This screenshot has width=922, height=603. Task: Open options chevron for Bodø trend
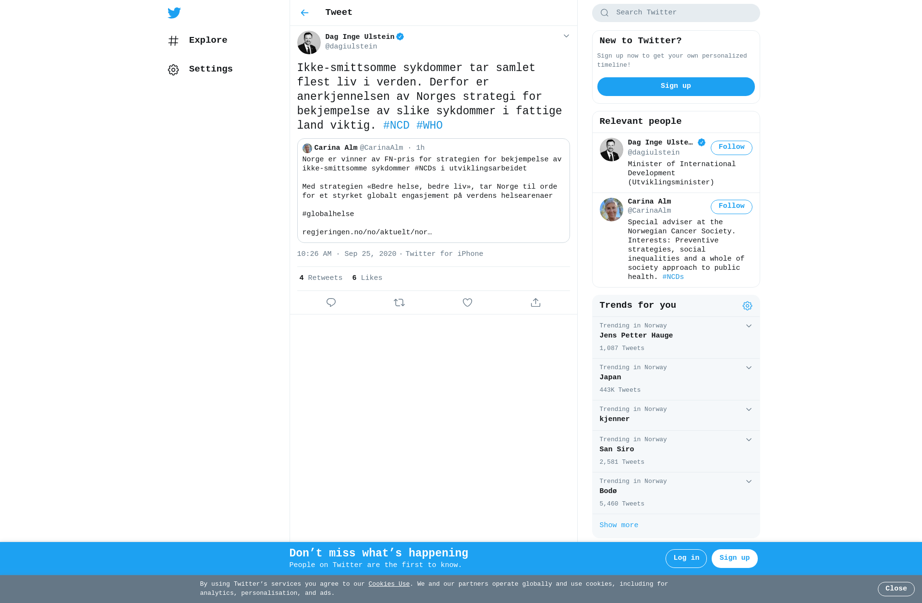(x=749, y=482)
